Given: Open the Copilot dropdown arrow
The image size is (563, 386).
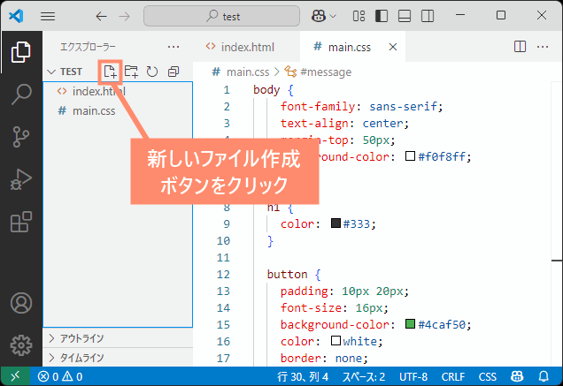Looking at the screenshot, I should [x=333, y=16].
